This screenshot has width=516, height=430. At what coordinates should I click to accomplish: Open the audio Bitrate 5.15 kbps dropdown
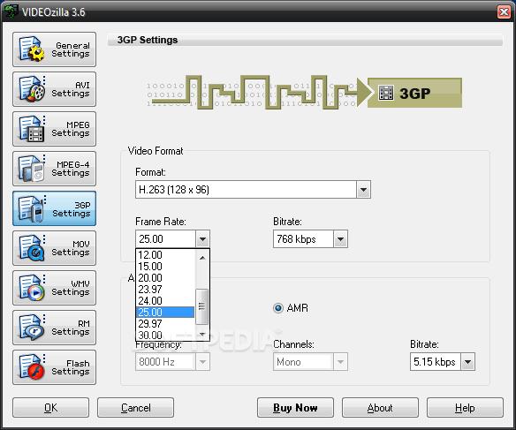pyautogui.click(x=467, y=362)
